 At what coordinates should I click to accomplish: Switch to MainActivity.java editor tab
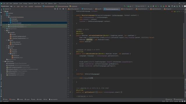[x=87, y=9]
